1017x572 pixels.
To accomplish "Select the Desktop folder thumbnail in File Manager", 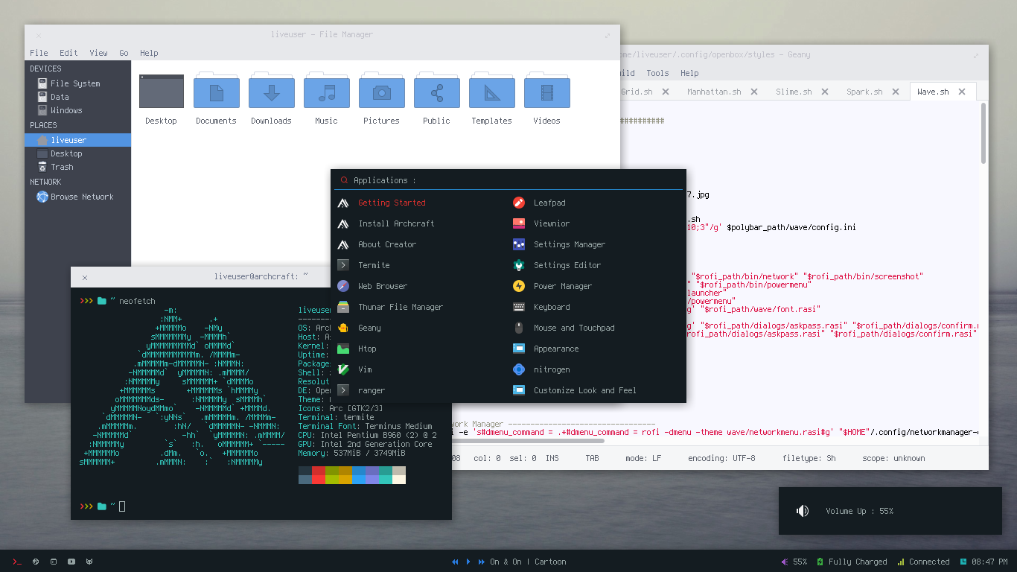I will pos(161,91).
